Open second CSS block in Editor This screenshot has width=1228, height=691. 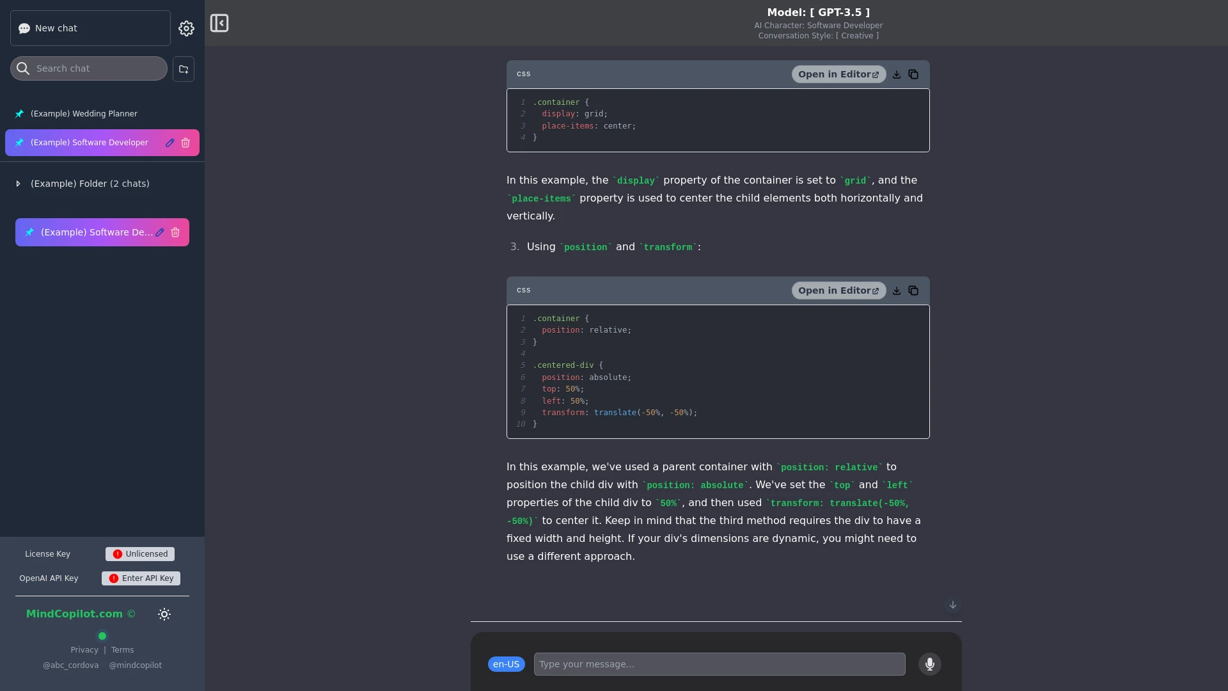pyautogui.click(x=838, y=290)
